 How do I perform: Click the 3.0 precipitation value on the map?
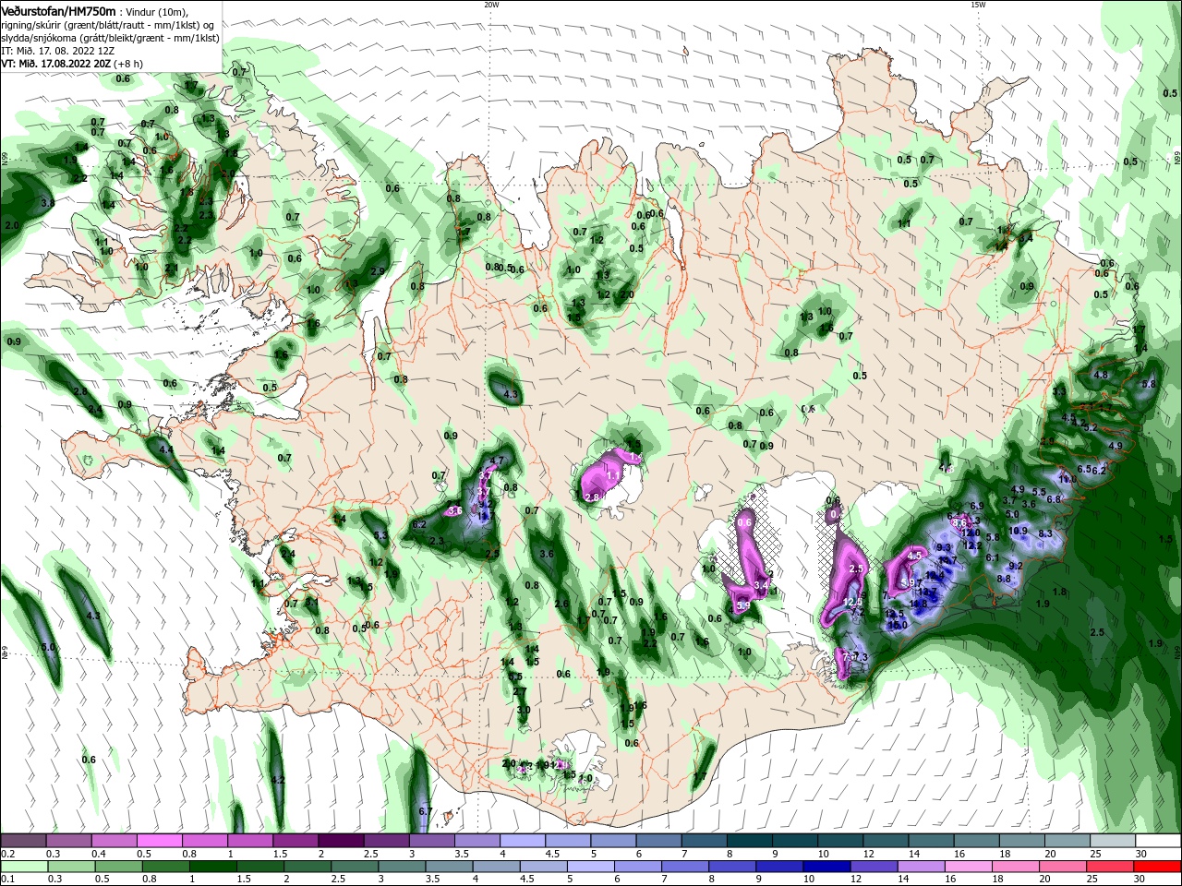click(524, 710)
